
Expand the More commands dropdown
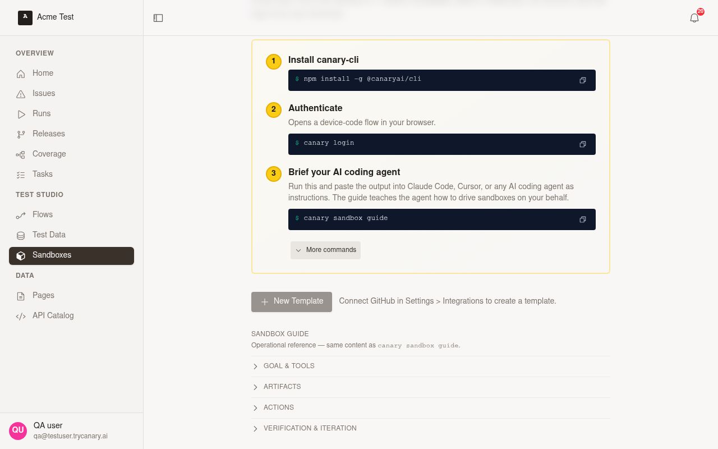(x=325, y=250)
